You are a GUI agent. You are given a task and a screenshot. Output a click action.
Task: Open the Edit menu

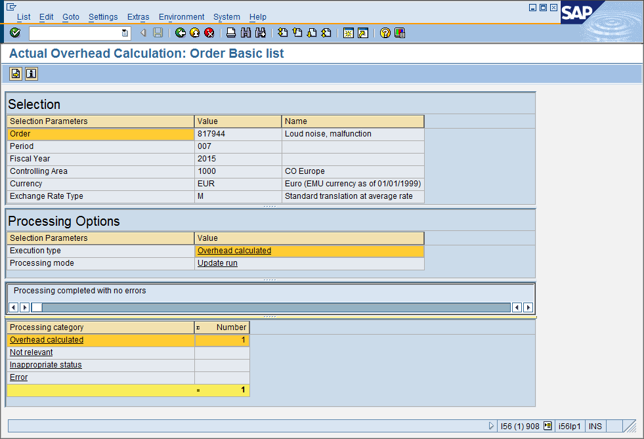47,17
